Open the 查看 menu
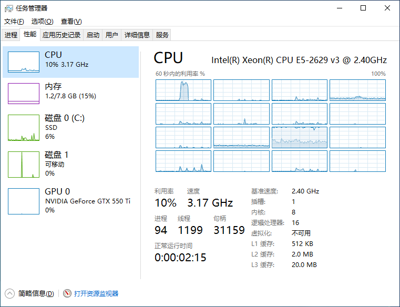The width and height of the screenshot is (400, 307). (x=71, y=22)
